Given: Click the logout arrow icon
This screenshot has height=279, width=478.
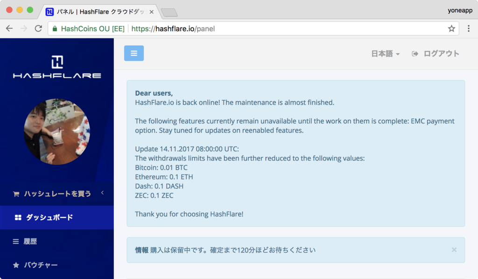Looking at the screenshot, I should pyautogui.click(x=415, y=54).
